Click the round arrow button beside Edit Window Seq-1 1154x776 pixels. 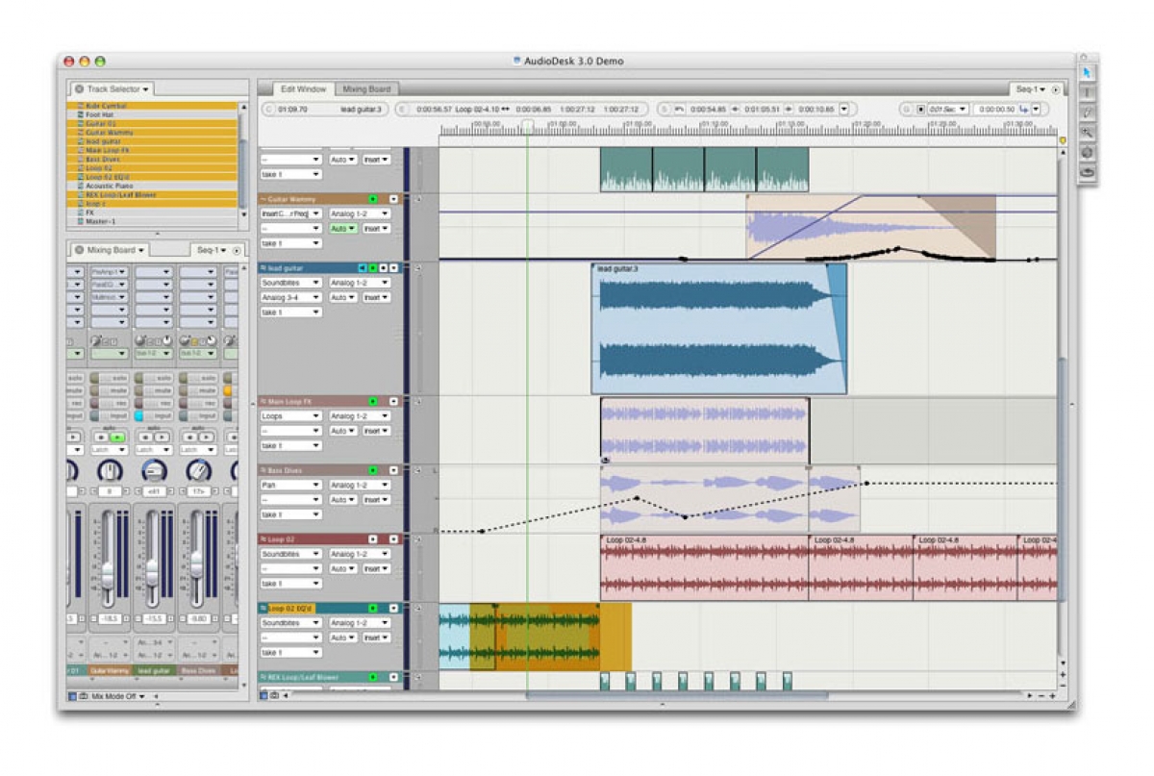click(1056, 89)
